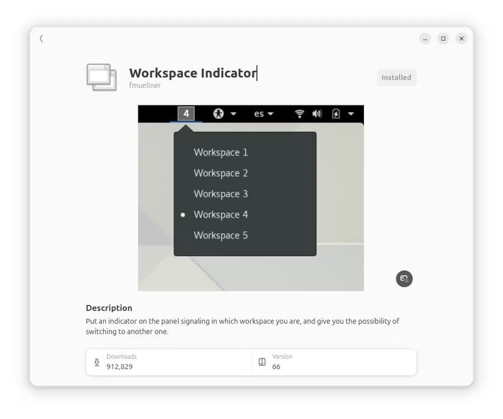Select Workspace 1 from the workspace menu
The image size is (503, 419).
tap(221, 152)
